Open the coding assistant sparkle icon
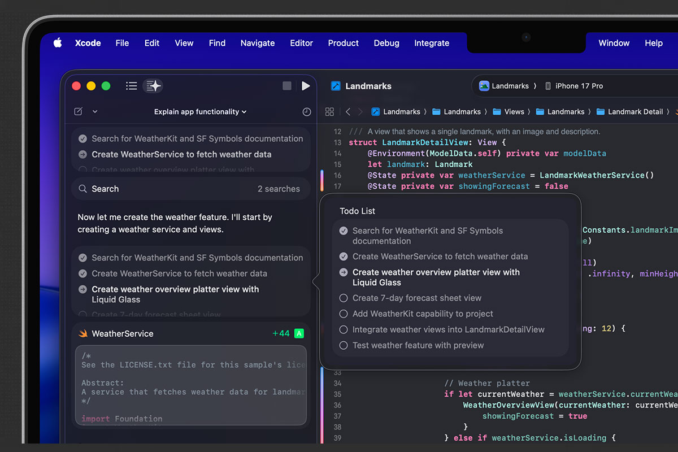Image resolution: width=678 pixels, height=452 pixels. (153, 86)
